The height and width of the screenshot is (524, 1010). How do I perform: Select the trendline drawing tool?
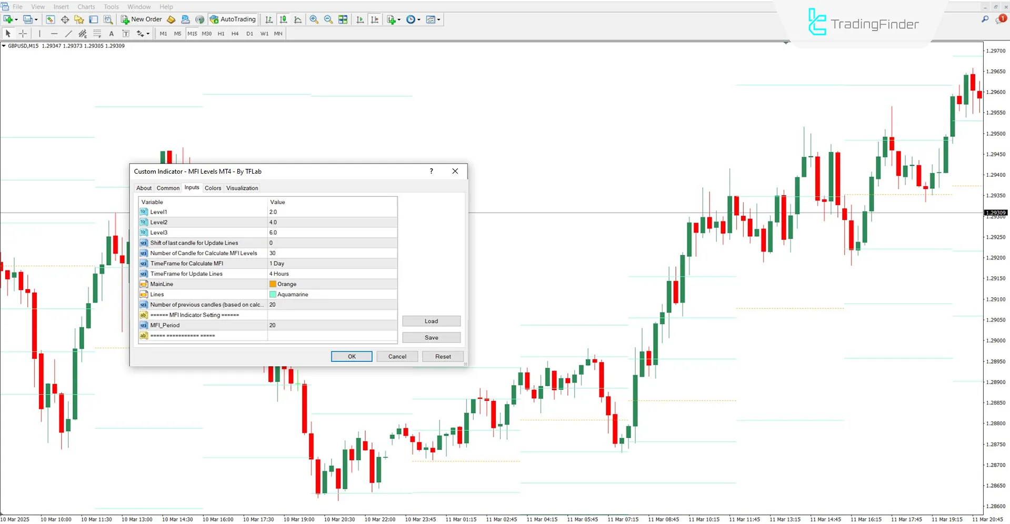[68, 33]
